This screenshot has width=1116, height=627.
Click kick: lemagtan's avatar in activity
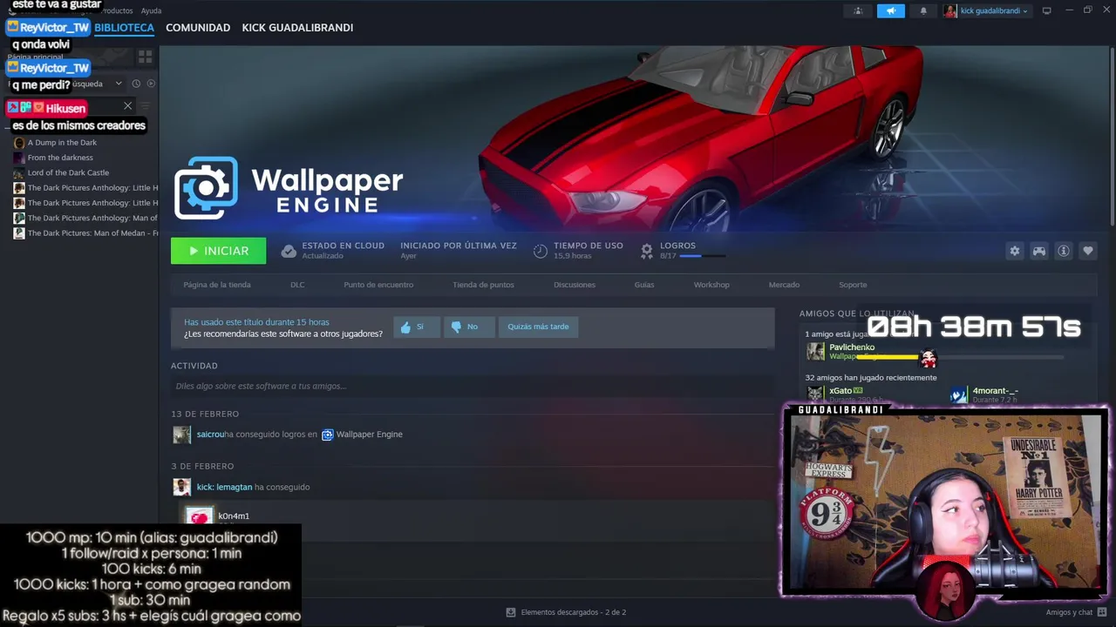point(181,487)
